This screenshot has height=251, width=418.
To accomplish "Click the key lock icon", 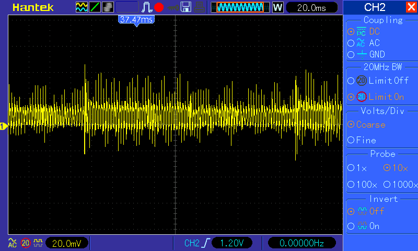I will (173, 8).
